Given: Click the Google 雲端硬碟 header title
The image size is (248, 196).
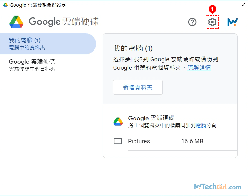Looking at the screenshot, I should [x=64, y=22].
